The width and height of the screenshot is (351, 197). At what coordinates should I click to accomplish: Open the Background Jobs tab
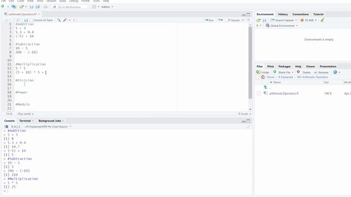point(50,121)
